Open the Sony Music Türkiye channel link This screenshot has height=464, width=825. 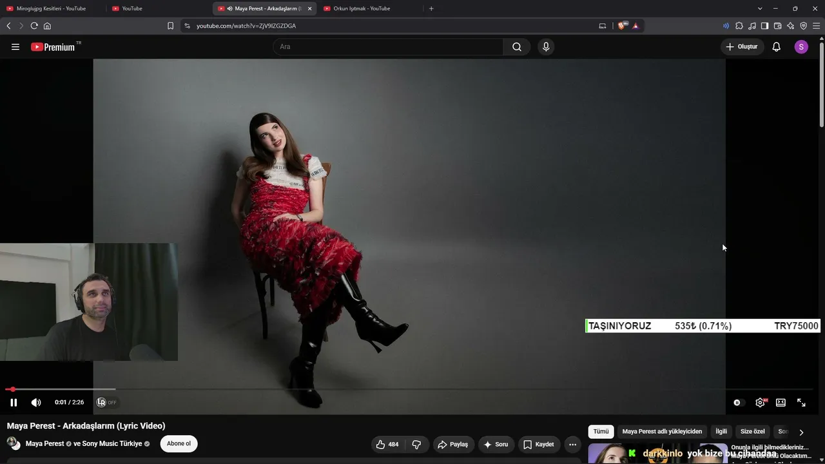pyautogui.click(x=112, y=444)
